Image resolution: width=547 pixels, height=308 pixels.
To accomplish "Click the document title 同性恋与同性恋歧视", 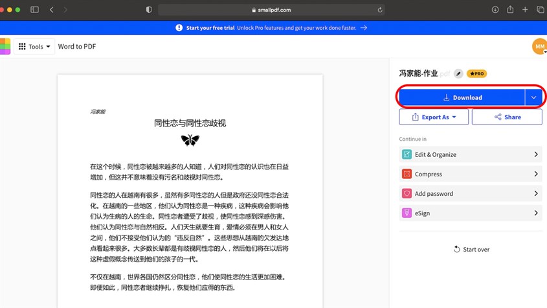I will 190,123.
